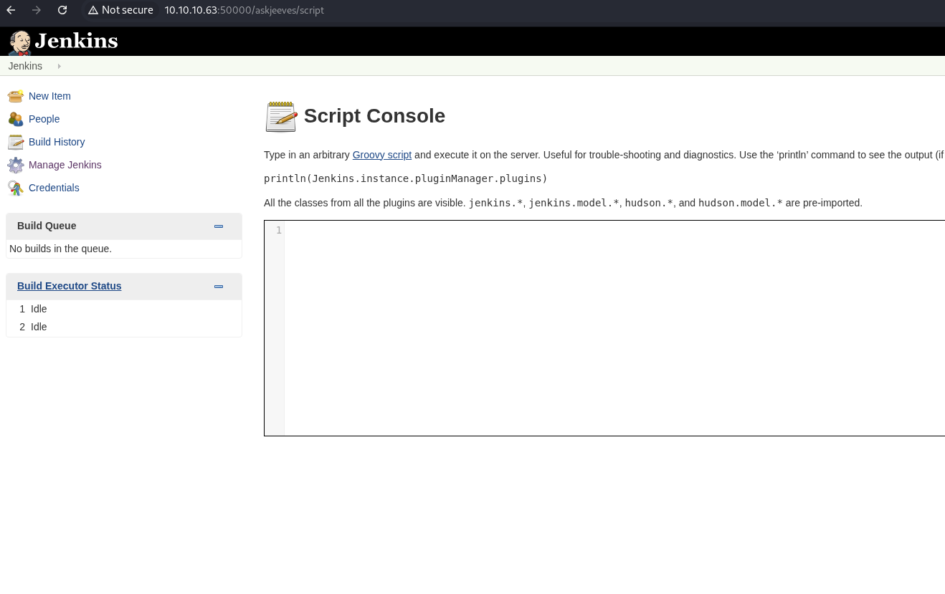Click the Manage Jenkins gear icon
The image size is (945, 594).
click(x=15, y=165)
